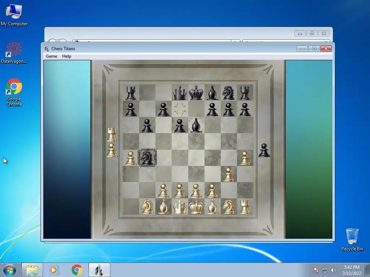The image size is (370, 277).
Task: Click the Chess Titans title bar icon
Action: (47, 49)
